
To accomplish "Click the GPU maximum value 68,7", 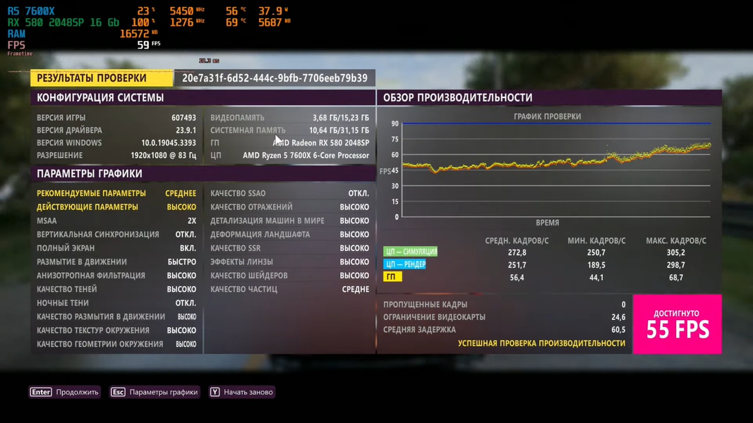I will pos(675,277).
